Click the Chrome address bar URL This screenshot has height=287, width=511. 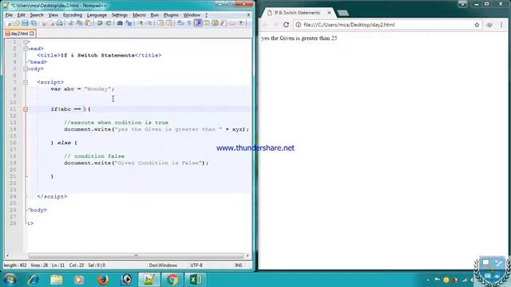pos(349,25)
